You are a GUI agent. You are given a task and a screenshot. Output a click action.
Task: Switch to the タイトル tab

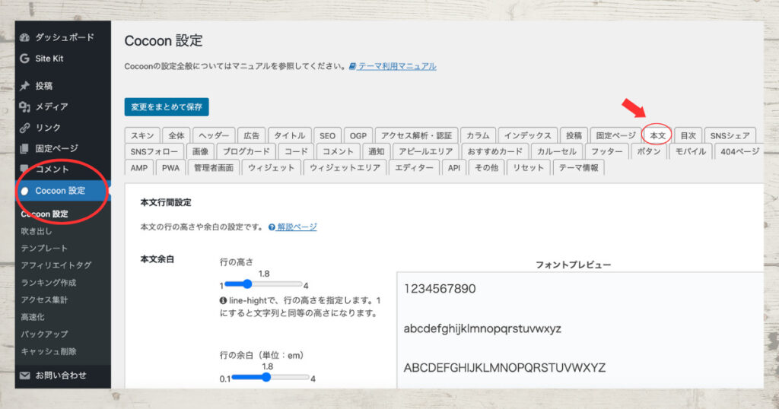[290, 135]
